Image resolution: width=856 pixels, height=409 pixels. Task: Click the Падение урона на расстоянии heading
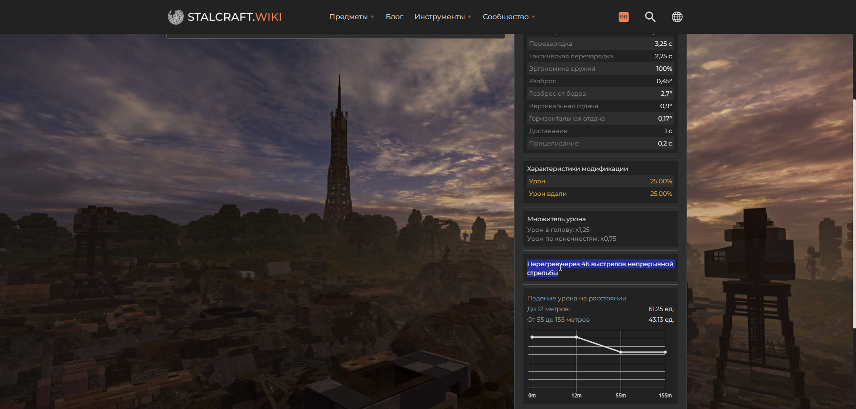(576, 298)
